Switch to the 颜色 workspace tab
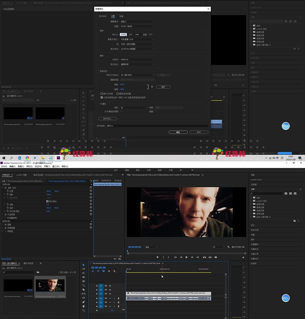Screen dimensions: 305x319 pyautogui.click(x=138, y=170)
